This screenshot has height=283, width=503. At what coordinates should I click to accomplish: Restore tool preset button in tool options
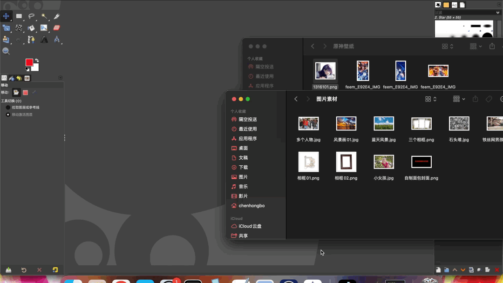click(24, 270)
